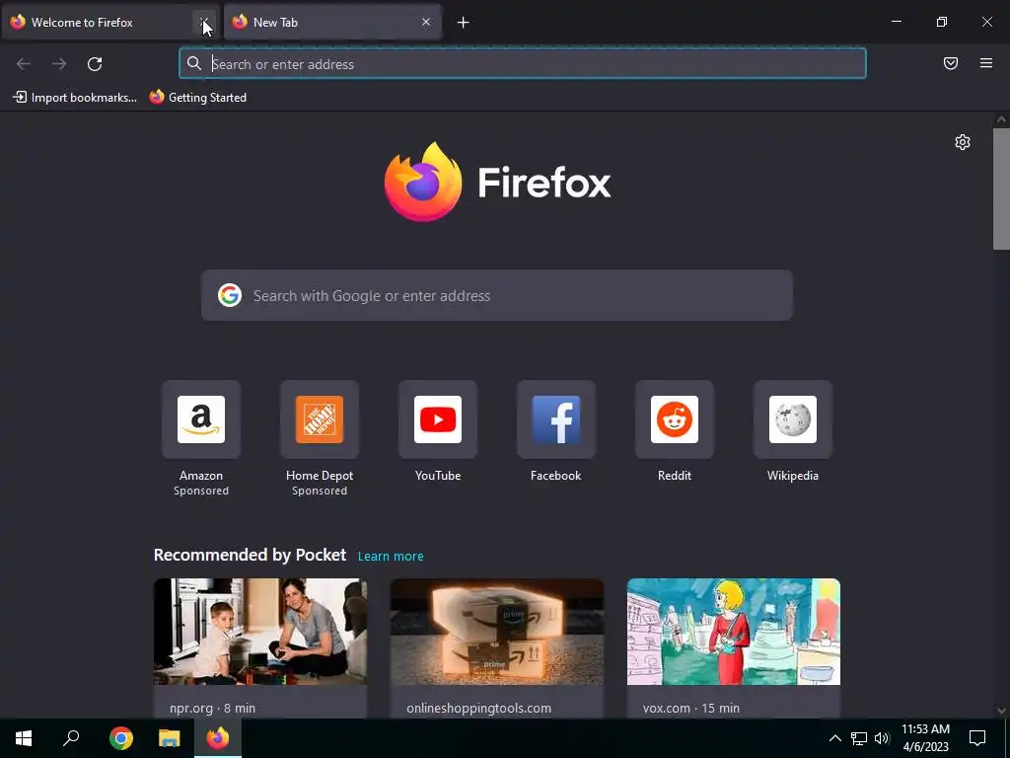Click the Google logo in search box

click(229, 295)
